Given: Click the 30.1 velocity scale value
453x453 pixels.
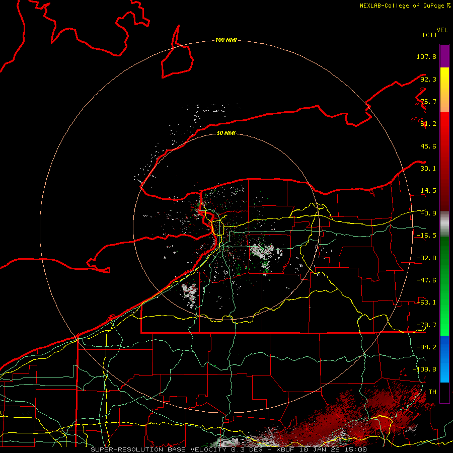Looking at the screenshot, I should tap(428, 169).
